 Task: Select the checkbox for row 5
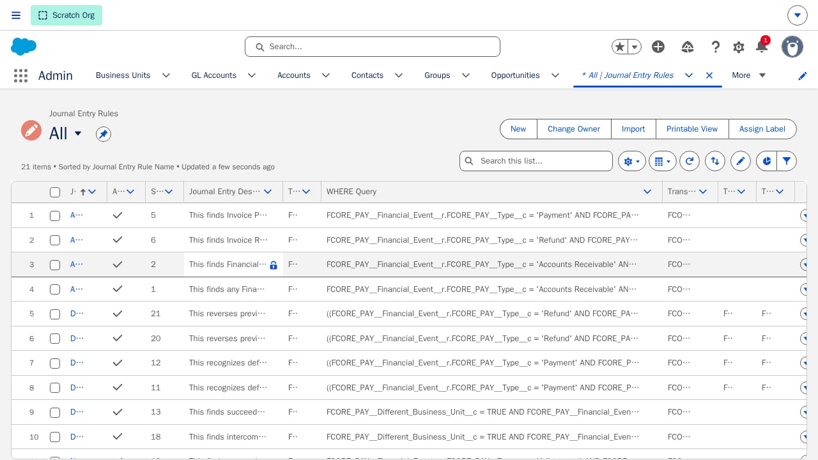[x=55, y=314]
